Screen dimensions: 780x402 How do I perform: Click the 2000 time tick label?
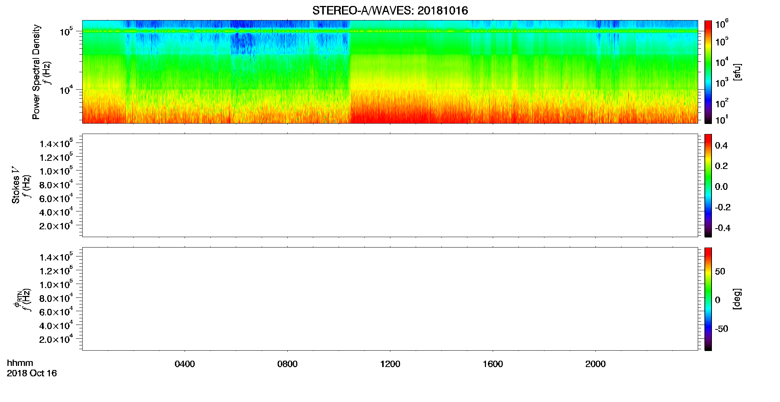(x=595, y=364)
